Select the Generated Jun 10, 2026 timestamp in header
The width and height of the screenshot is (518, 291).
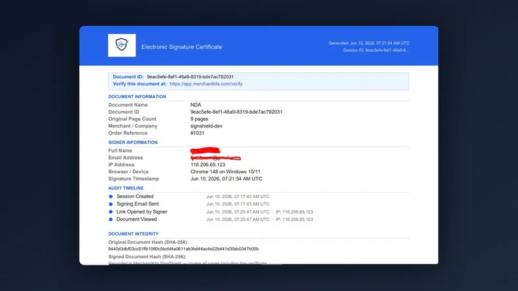point(368,43)
